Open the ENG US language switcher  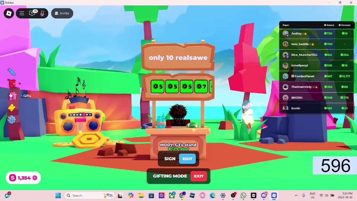point(313,195)
